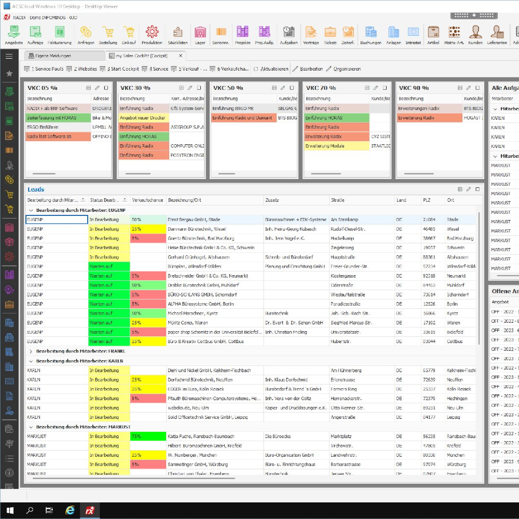
Task: Switch to 6 Verkaufcha... cockpit
Action: tap(229, 69)
